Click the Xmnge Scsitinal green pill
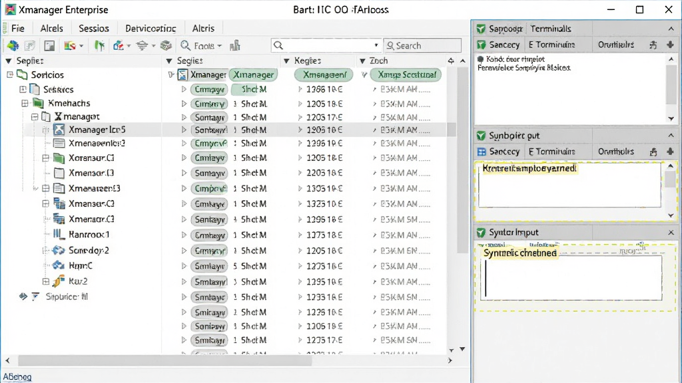Viewport: 682px width, 383px height. pos(407,74)
